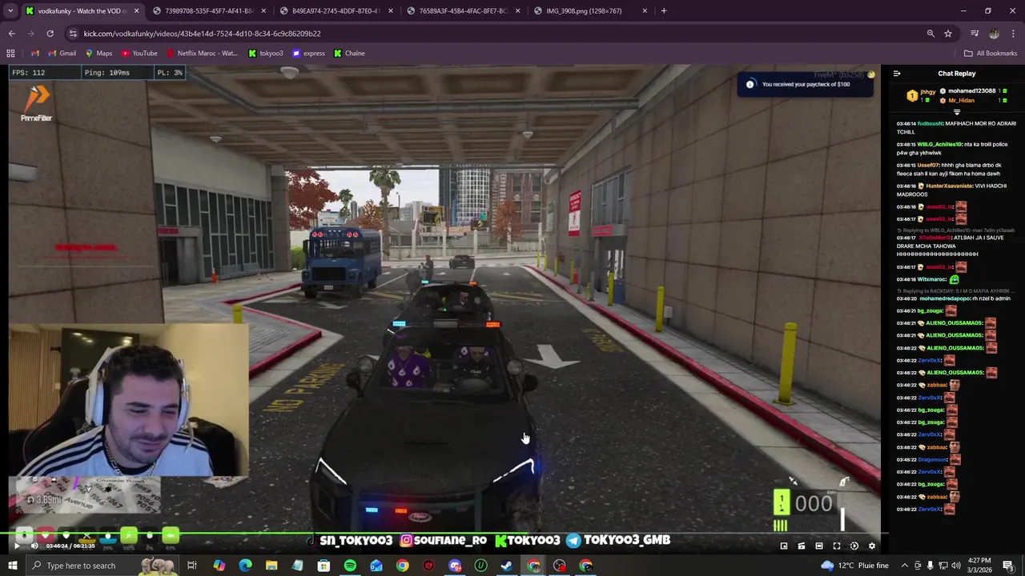Image resolution: width=1025 pixels, height=576 pixels.
Task: Show hidden system tray icons
Action: pyautogui.click(x=905, y=566)
